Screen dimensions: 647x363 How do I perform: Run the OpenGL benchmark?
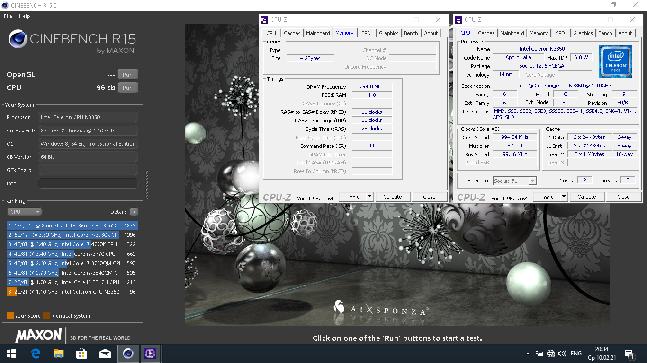tap(127, 75)
